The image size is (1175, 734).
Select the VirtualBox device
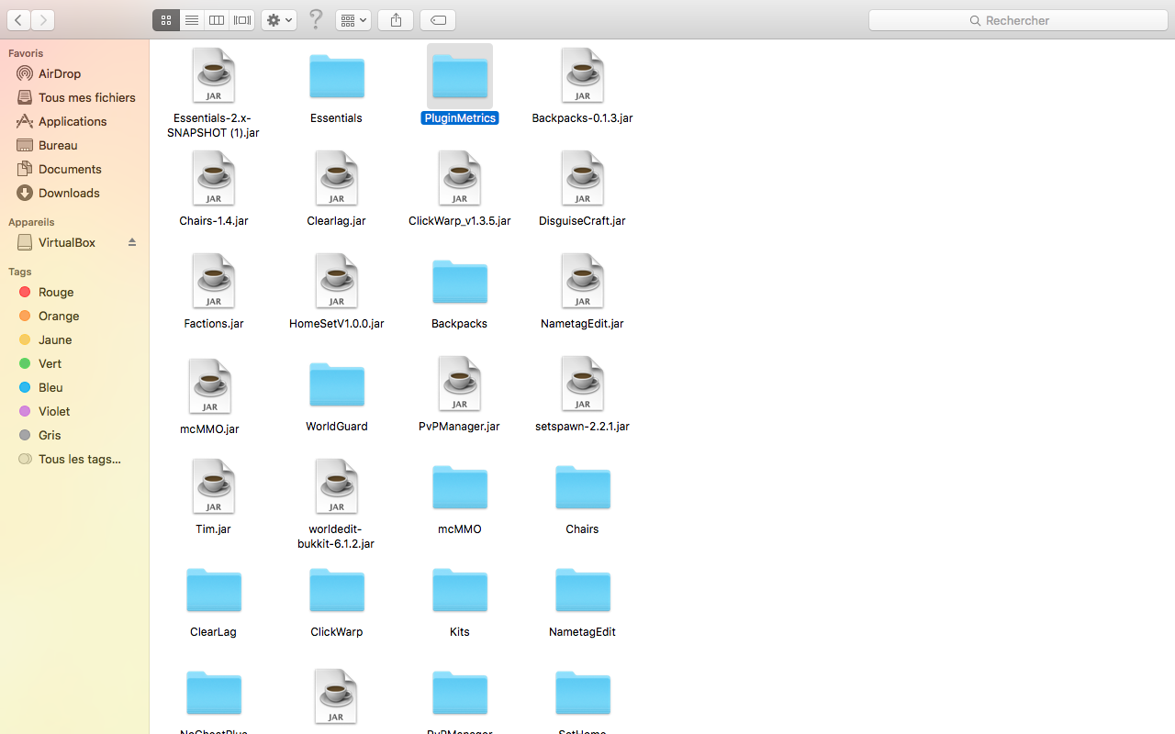(66, 242)
